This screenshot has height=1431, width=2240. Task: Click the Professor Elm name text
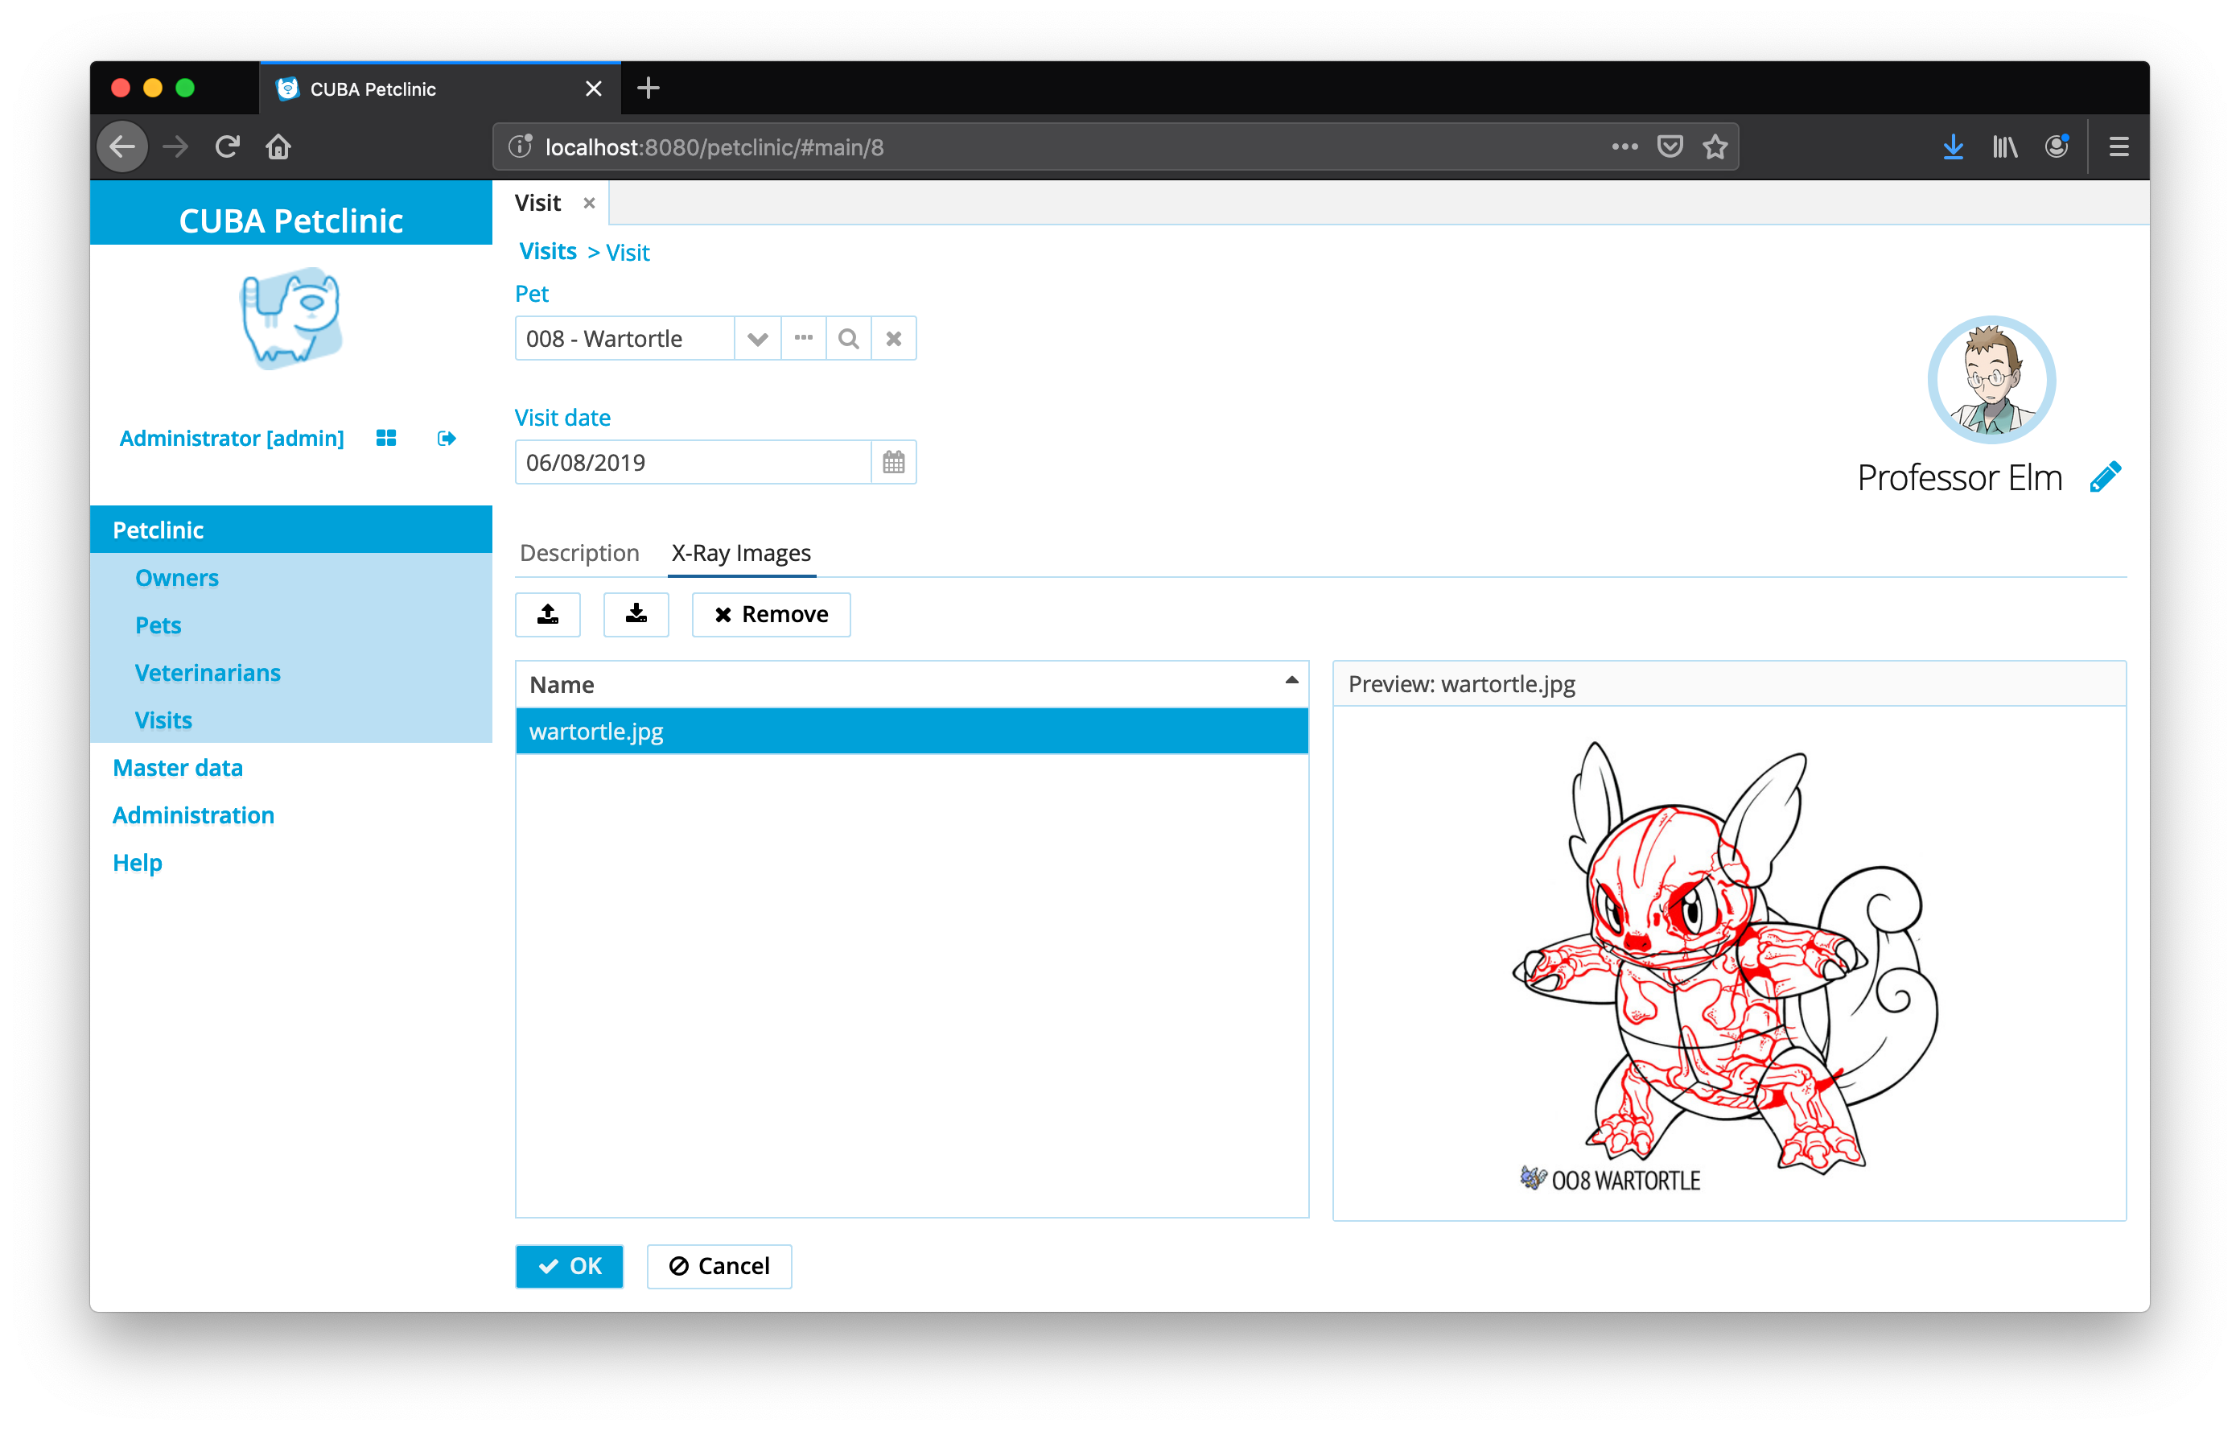point(1959,477)
